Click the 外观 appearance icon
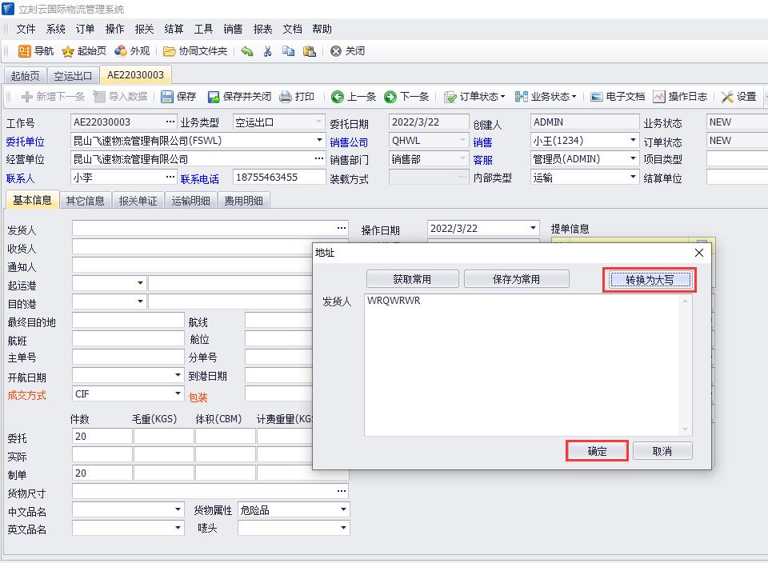The image size is (768, 563). coord(121,51)
